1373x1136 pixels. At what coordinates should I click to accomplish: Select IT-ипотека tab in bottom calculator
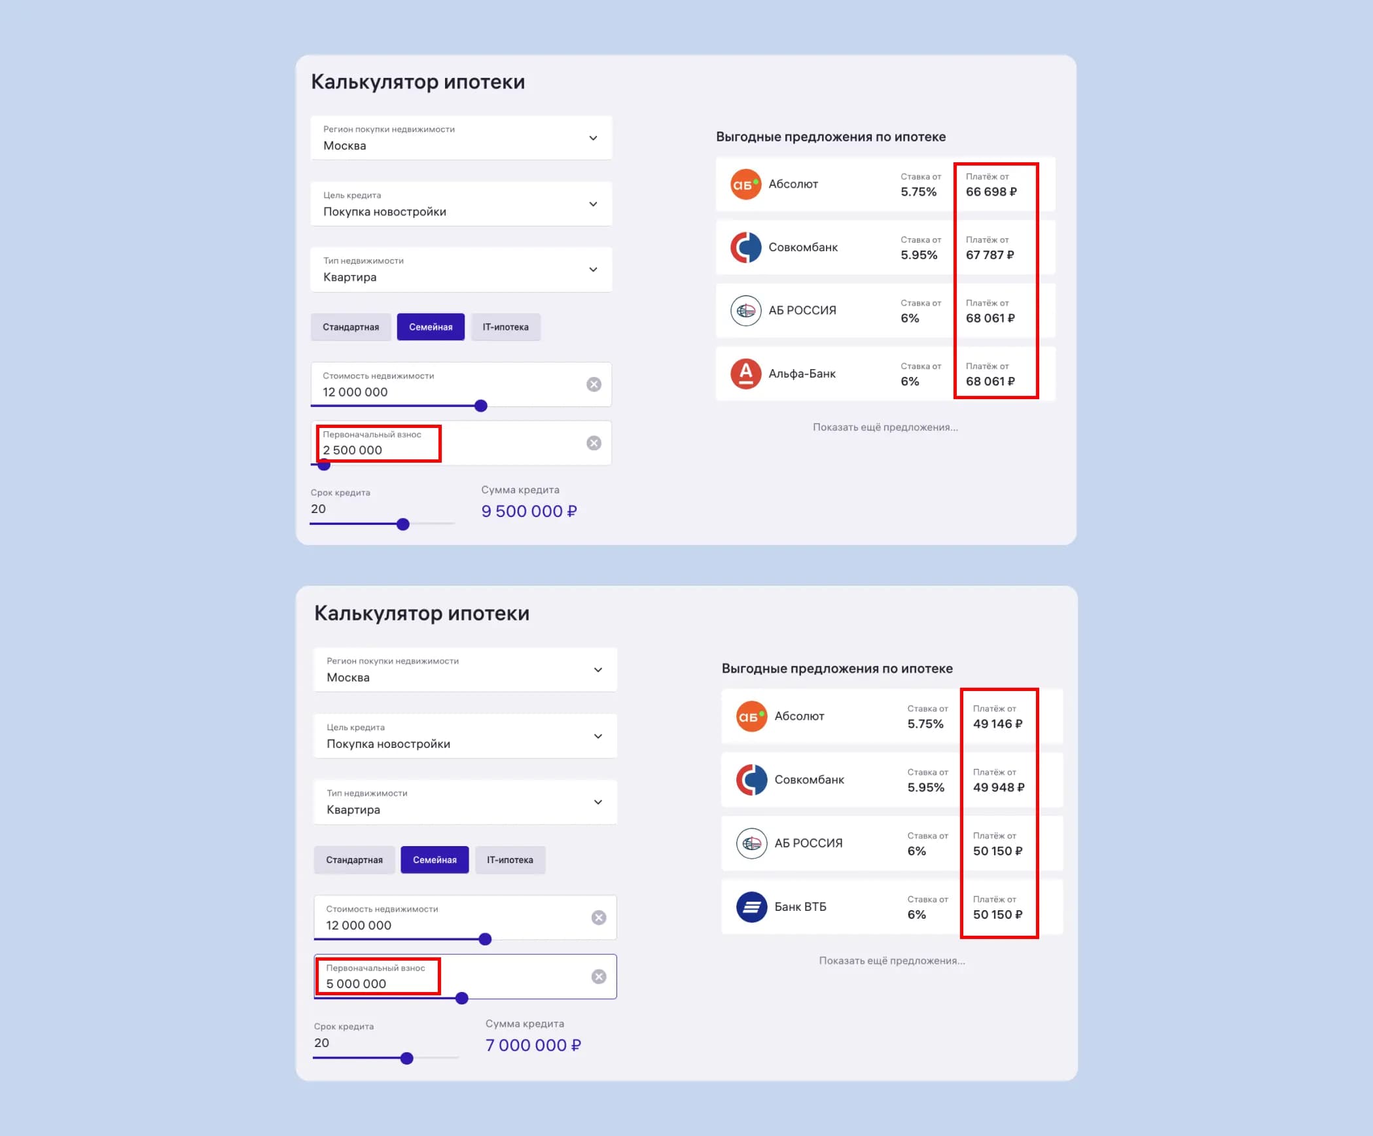(x=510, y=859)
